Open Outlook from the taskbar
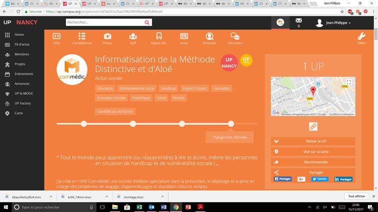 click(151, 207)
